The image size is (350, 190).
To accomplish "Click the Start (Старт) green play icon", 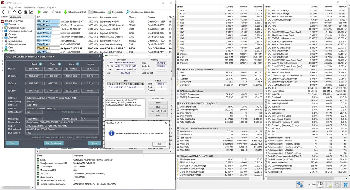I will [39, 12].
